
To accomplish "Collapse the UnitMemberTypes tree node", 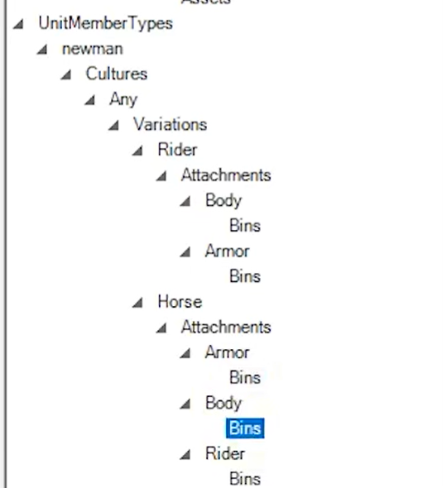I will (19, 24).
